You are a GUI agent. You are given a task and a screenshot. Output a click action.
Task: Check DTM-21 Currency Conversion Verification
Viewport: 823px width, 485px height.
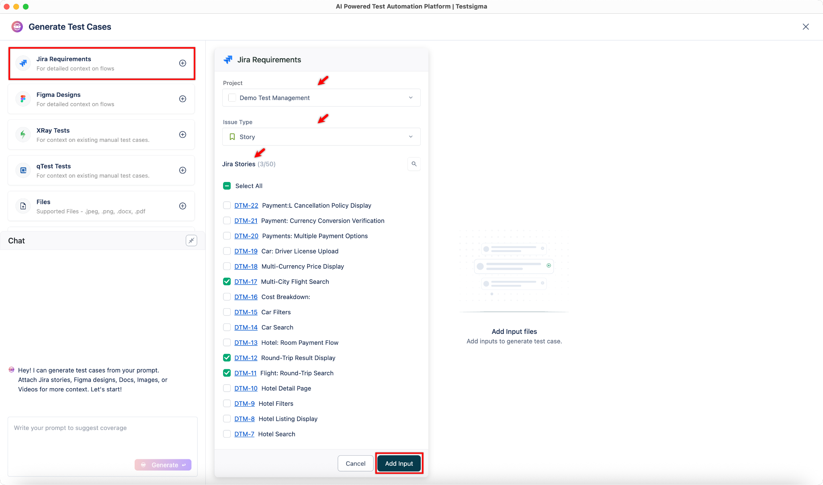[x=227, y=221]
